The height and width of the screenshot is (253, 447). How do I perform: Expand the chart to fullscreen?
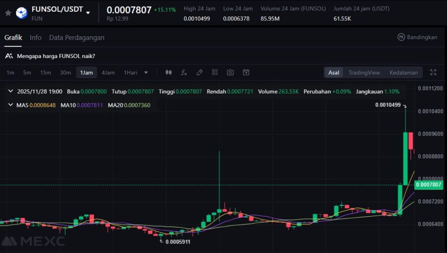[433, 72]
